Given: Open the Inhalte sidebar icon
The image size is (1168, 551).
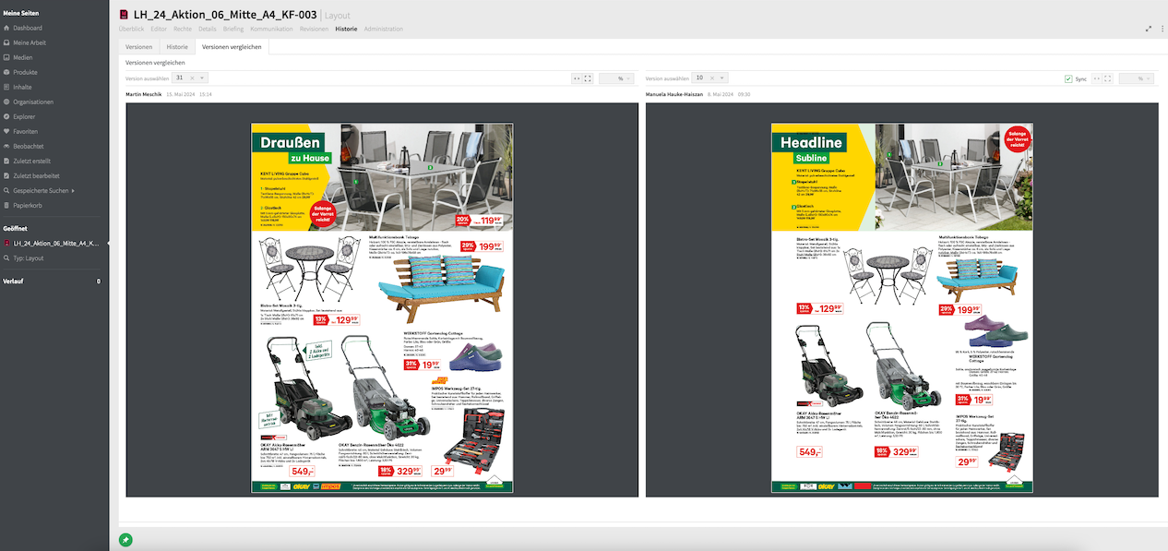Looking at the screenshot, I should (x=6, y=87).
